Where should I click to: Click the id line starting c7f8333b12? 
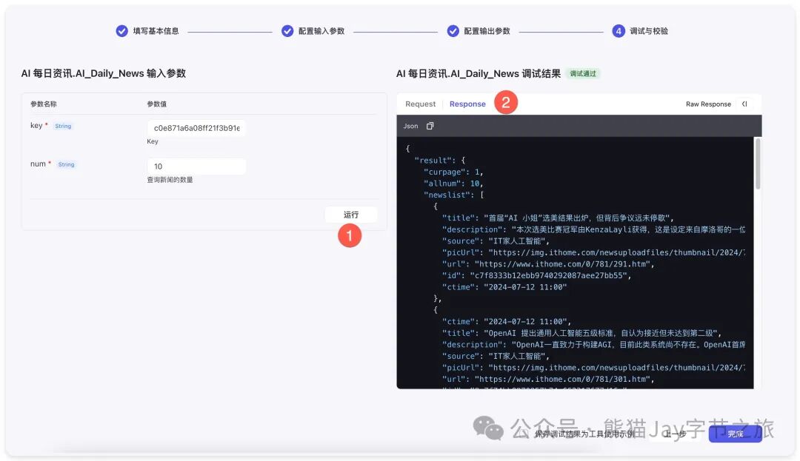click(537, 275)
